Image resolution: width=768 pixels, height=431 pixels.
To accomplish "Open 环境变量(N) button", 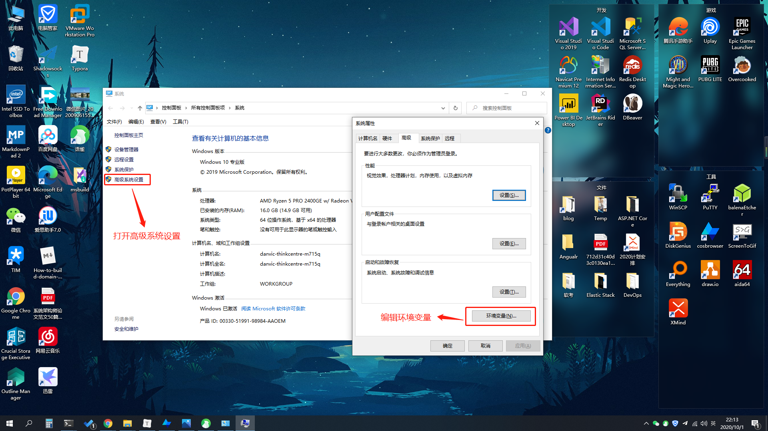I will coord(501,316).
